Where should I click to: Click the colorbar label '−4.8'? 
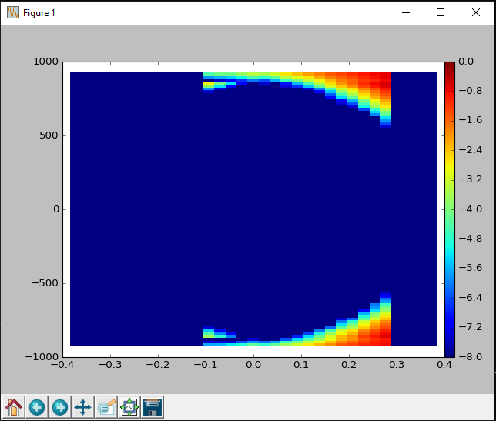click(x=471, y=239)
